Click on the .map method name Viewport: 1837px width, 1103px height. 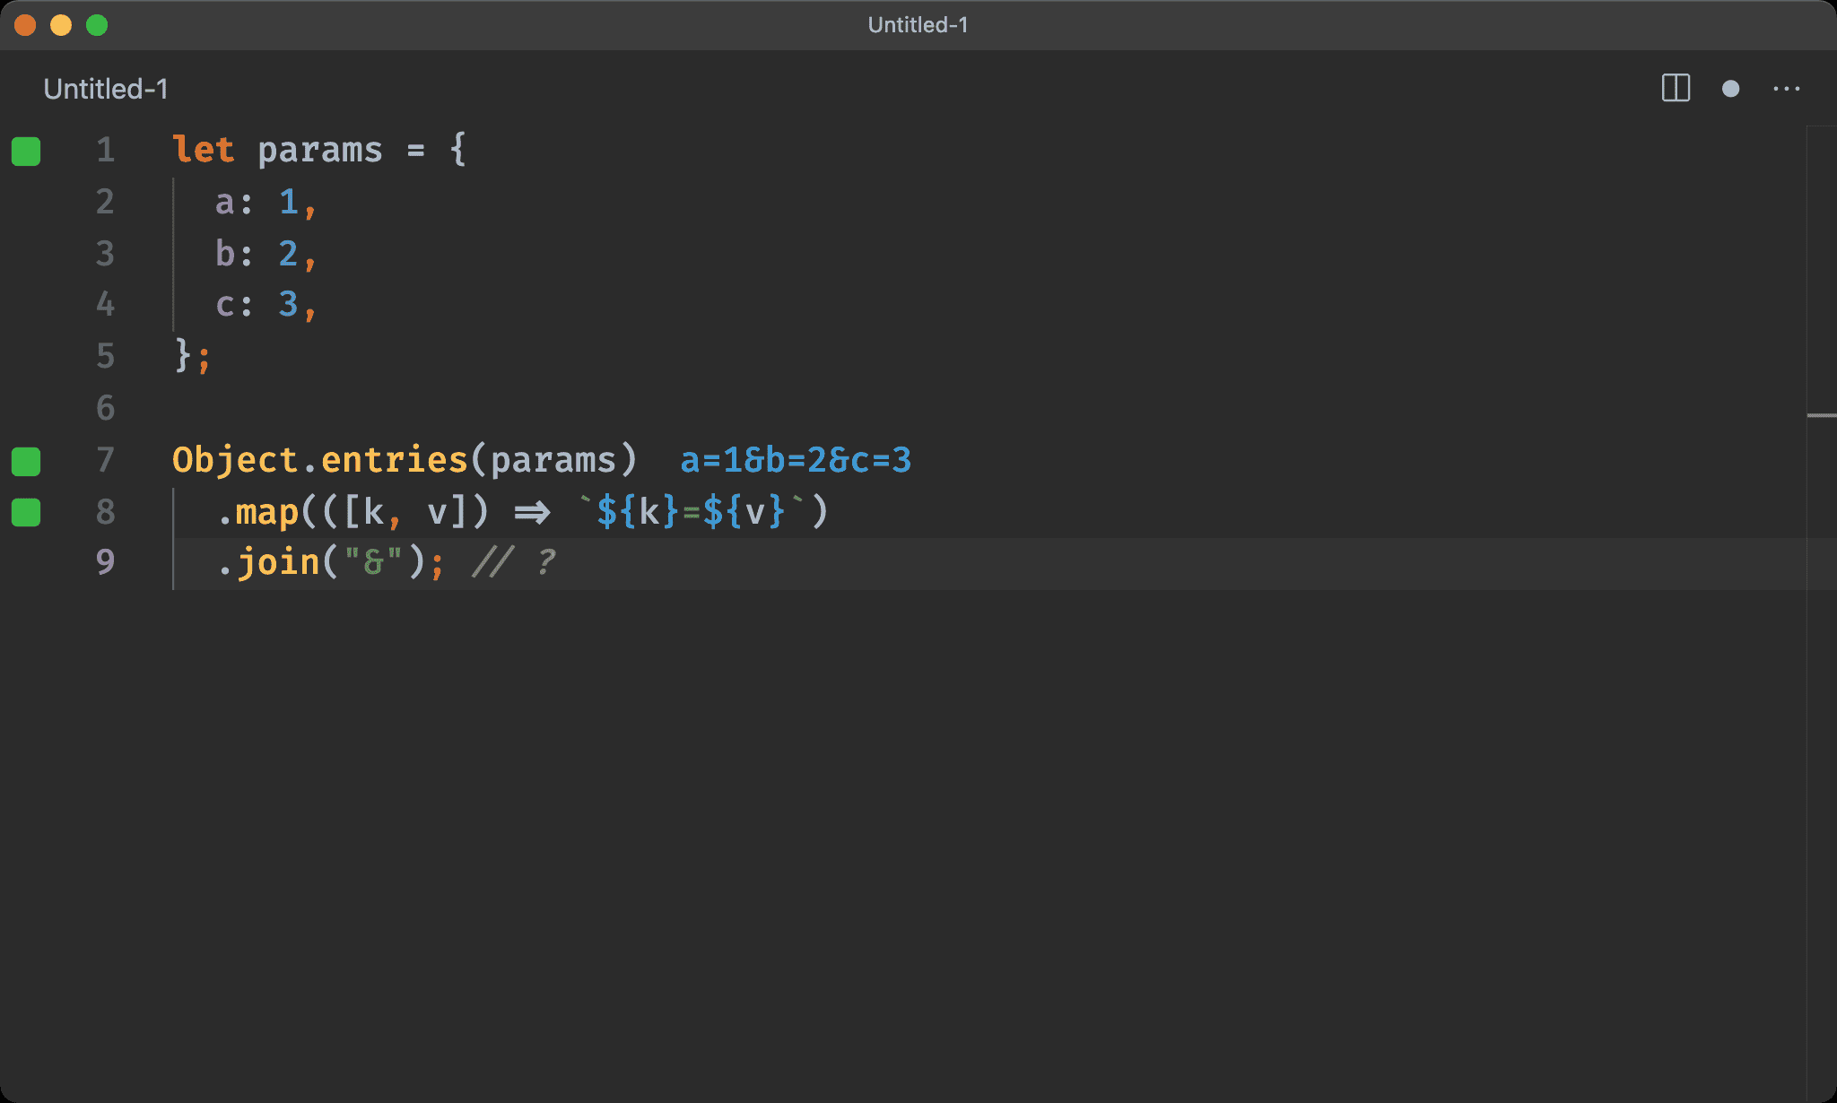266,512
